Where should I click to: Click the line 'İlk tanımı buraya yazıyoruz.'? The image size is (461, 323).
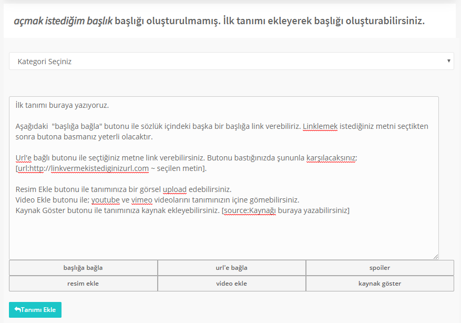(x=62, y=105)
